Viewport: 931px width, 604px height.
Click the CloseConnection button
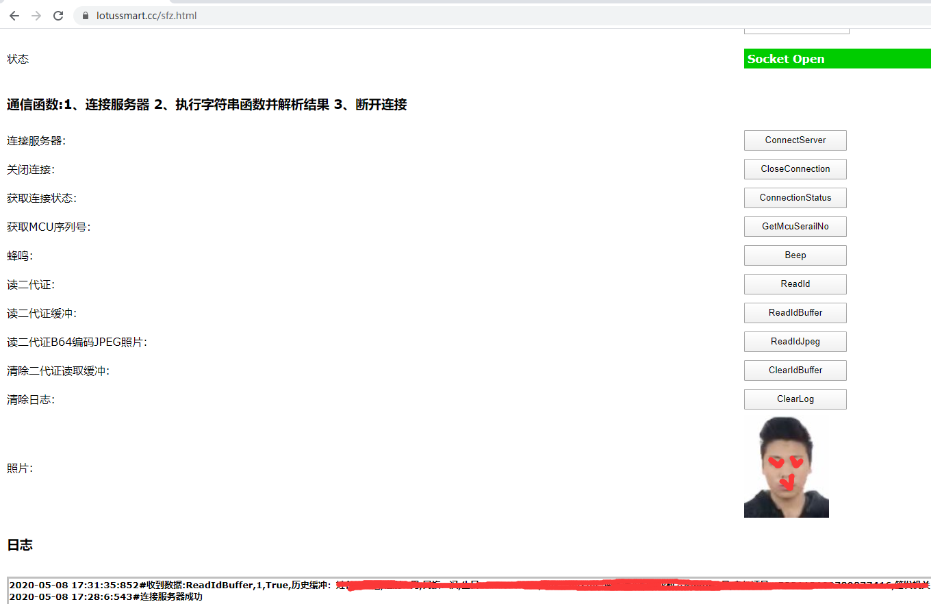(795, 169)
